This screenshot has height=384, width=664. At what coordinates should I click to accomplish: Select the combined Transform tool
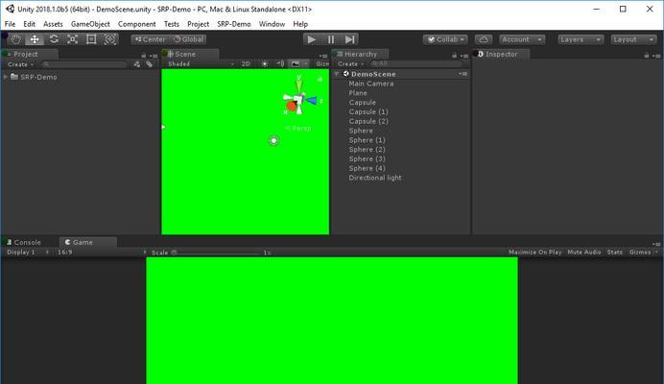click(x=110, y=39)
